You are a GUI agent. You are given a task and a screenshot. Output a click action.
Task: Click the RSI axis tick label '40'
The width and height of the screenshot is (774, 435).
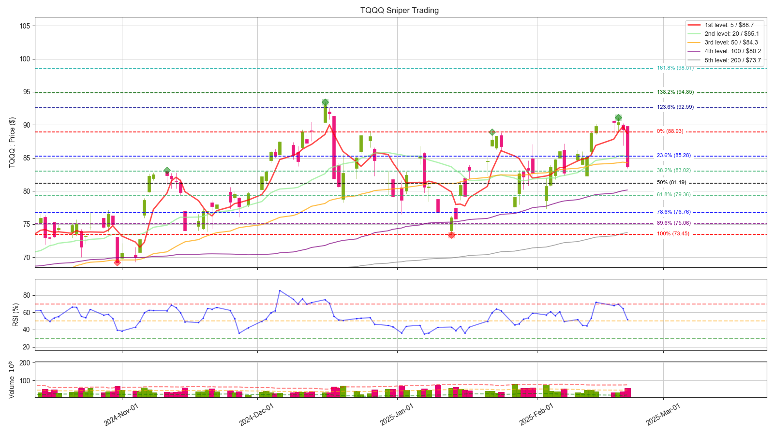point(26,330)
